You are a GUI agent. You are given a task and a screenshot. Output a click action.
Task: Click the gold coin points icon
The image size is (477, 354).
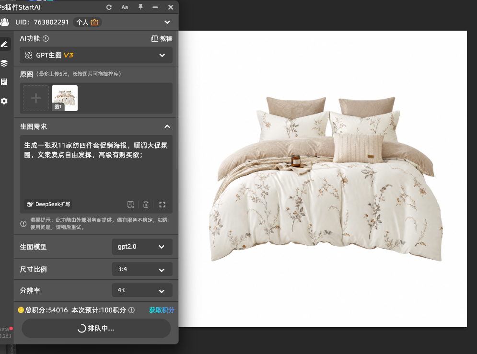pos(21,310)
